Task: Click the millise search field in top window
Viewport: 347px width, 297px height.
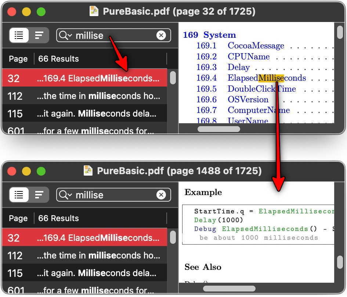Action: point(113,35)
